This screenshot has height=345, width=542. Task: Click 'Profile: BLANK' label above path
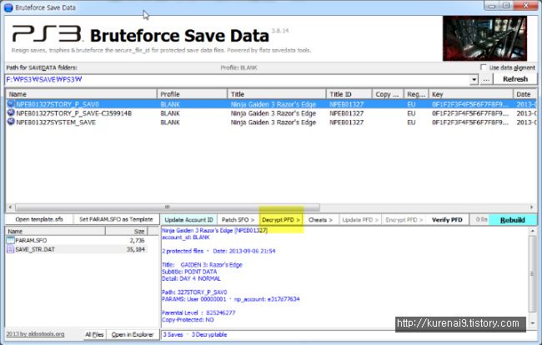(x=238, y=67)
